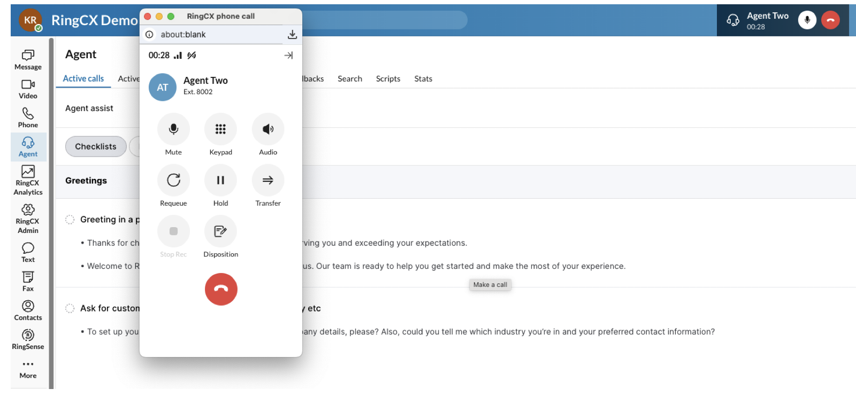Open the Keypad in the call window
This screenshot has height=404, width=856.
(x=220, y=129)
